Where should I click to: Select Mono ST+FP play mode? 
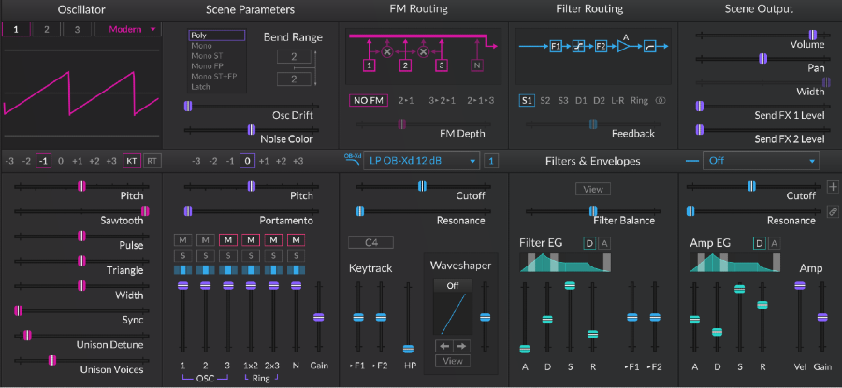click(x=213, y=77)
